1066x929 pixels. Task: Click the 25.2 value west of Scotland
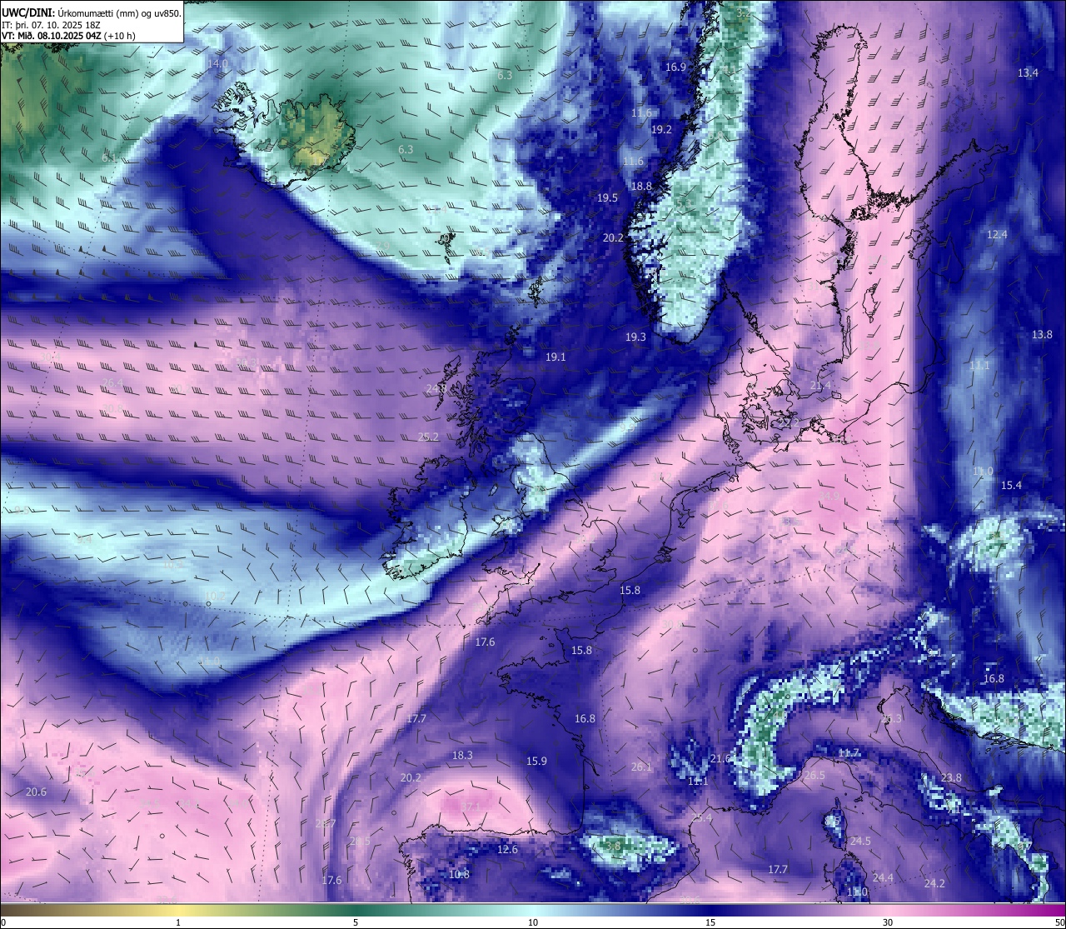pos(428,437)
